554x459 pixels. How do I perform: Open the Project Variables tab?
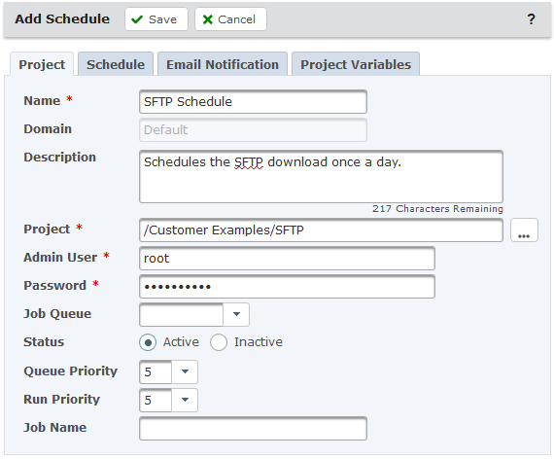(x=356, y=64)
